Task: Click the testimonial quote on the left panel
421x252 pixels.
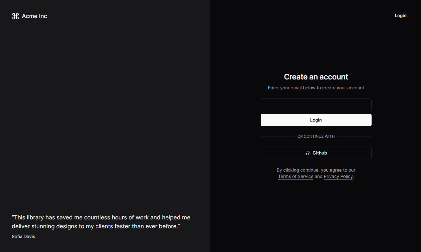Action: pos(101,222)
